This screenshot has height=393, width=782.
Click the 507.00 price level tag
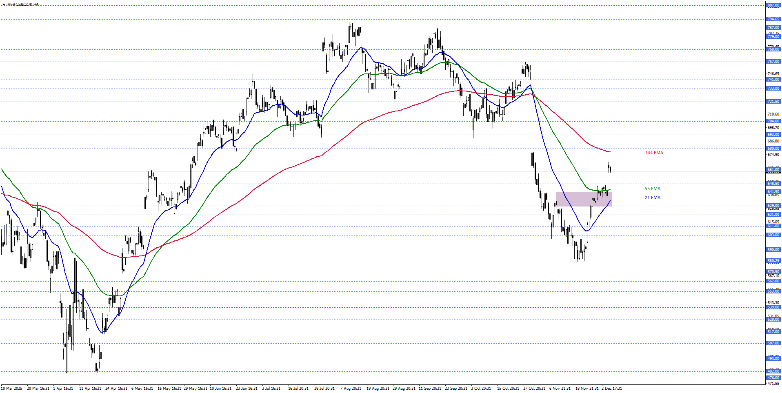[x=773, y=343]
